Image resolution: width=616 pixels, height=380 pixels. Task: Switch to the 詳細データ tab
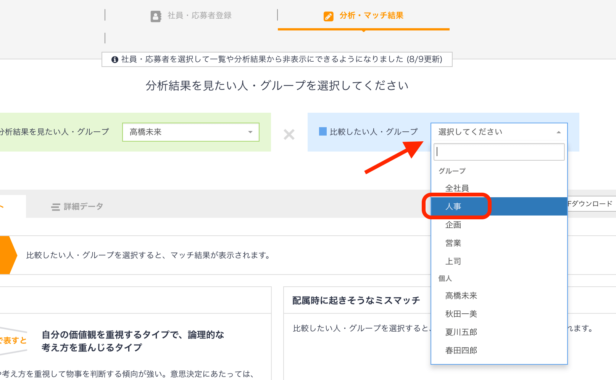coord(84,206)
